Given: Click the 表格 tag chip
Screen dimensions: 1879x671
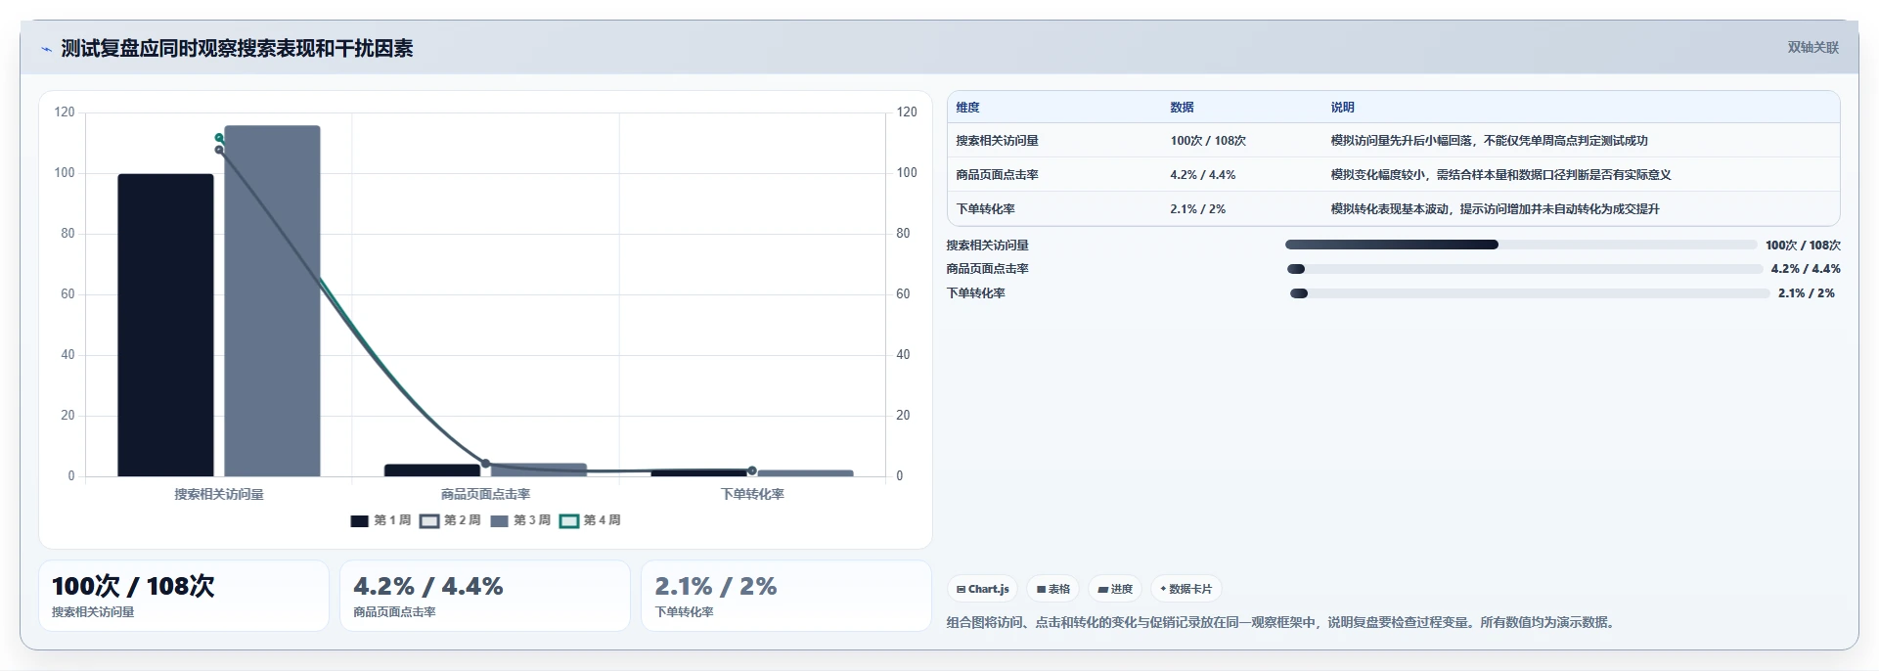Looking at the screenshot, I should [x=1052, y=589].
